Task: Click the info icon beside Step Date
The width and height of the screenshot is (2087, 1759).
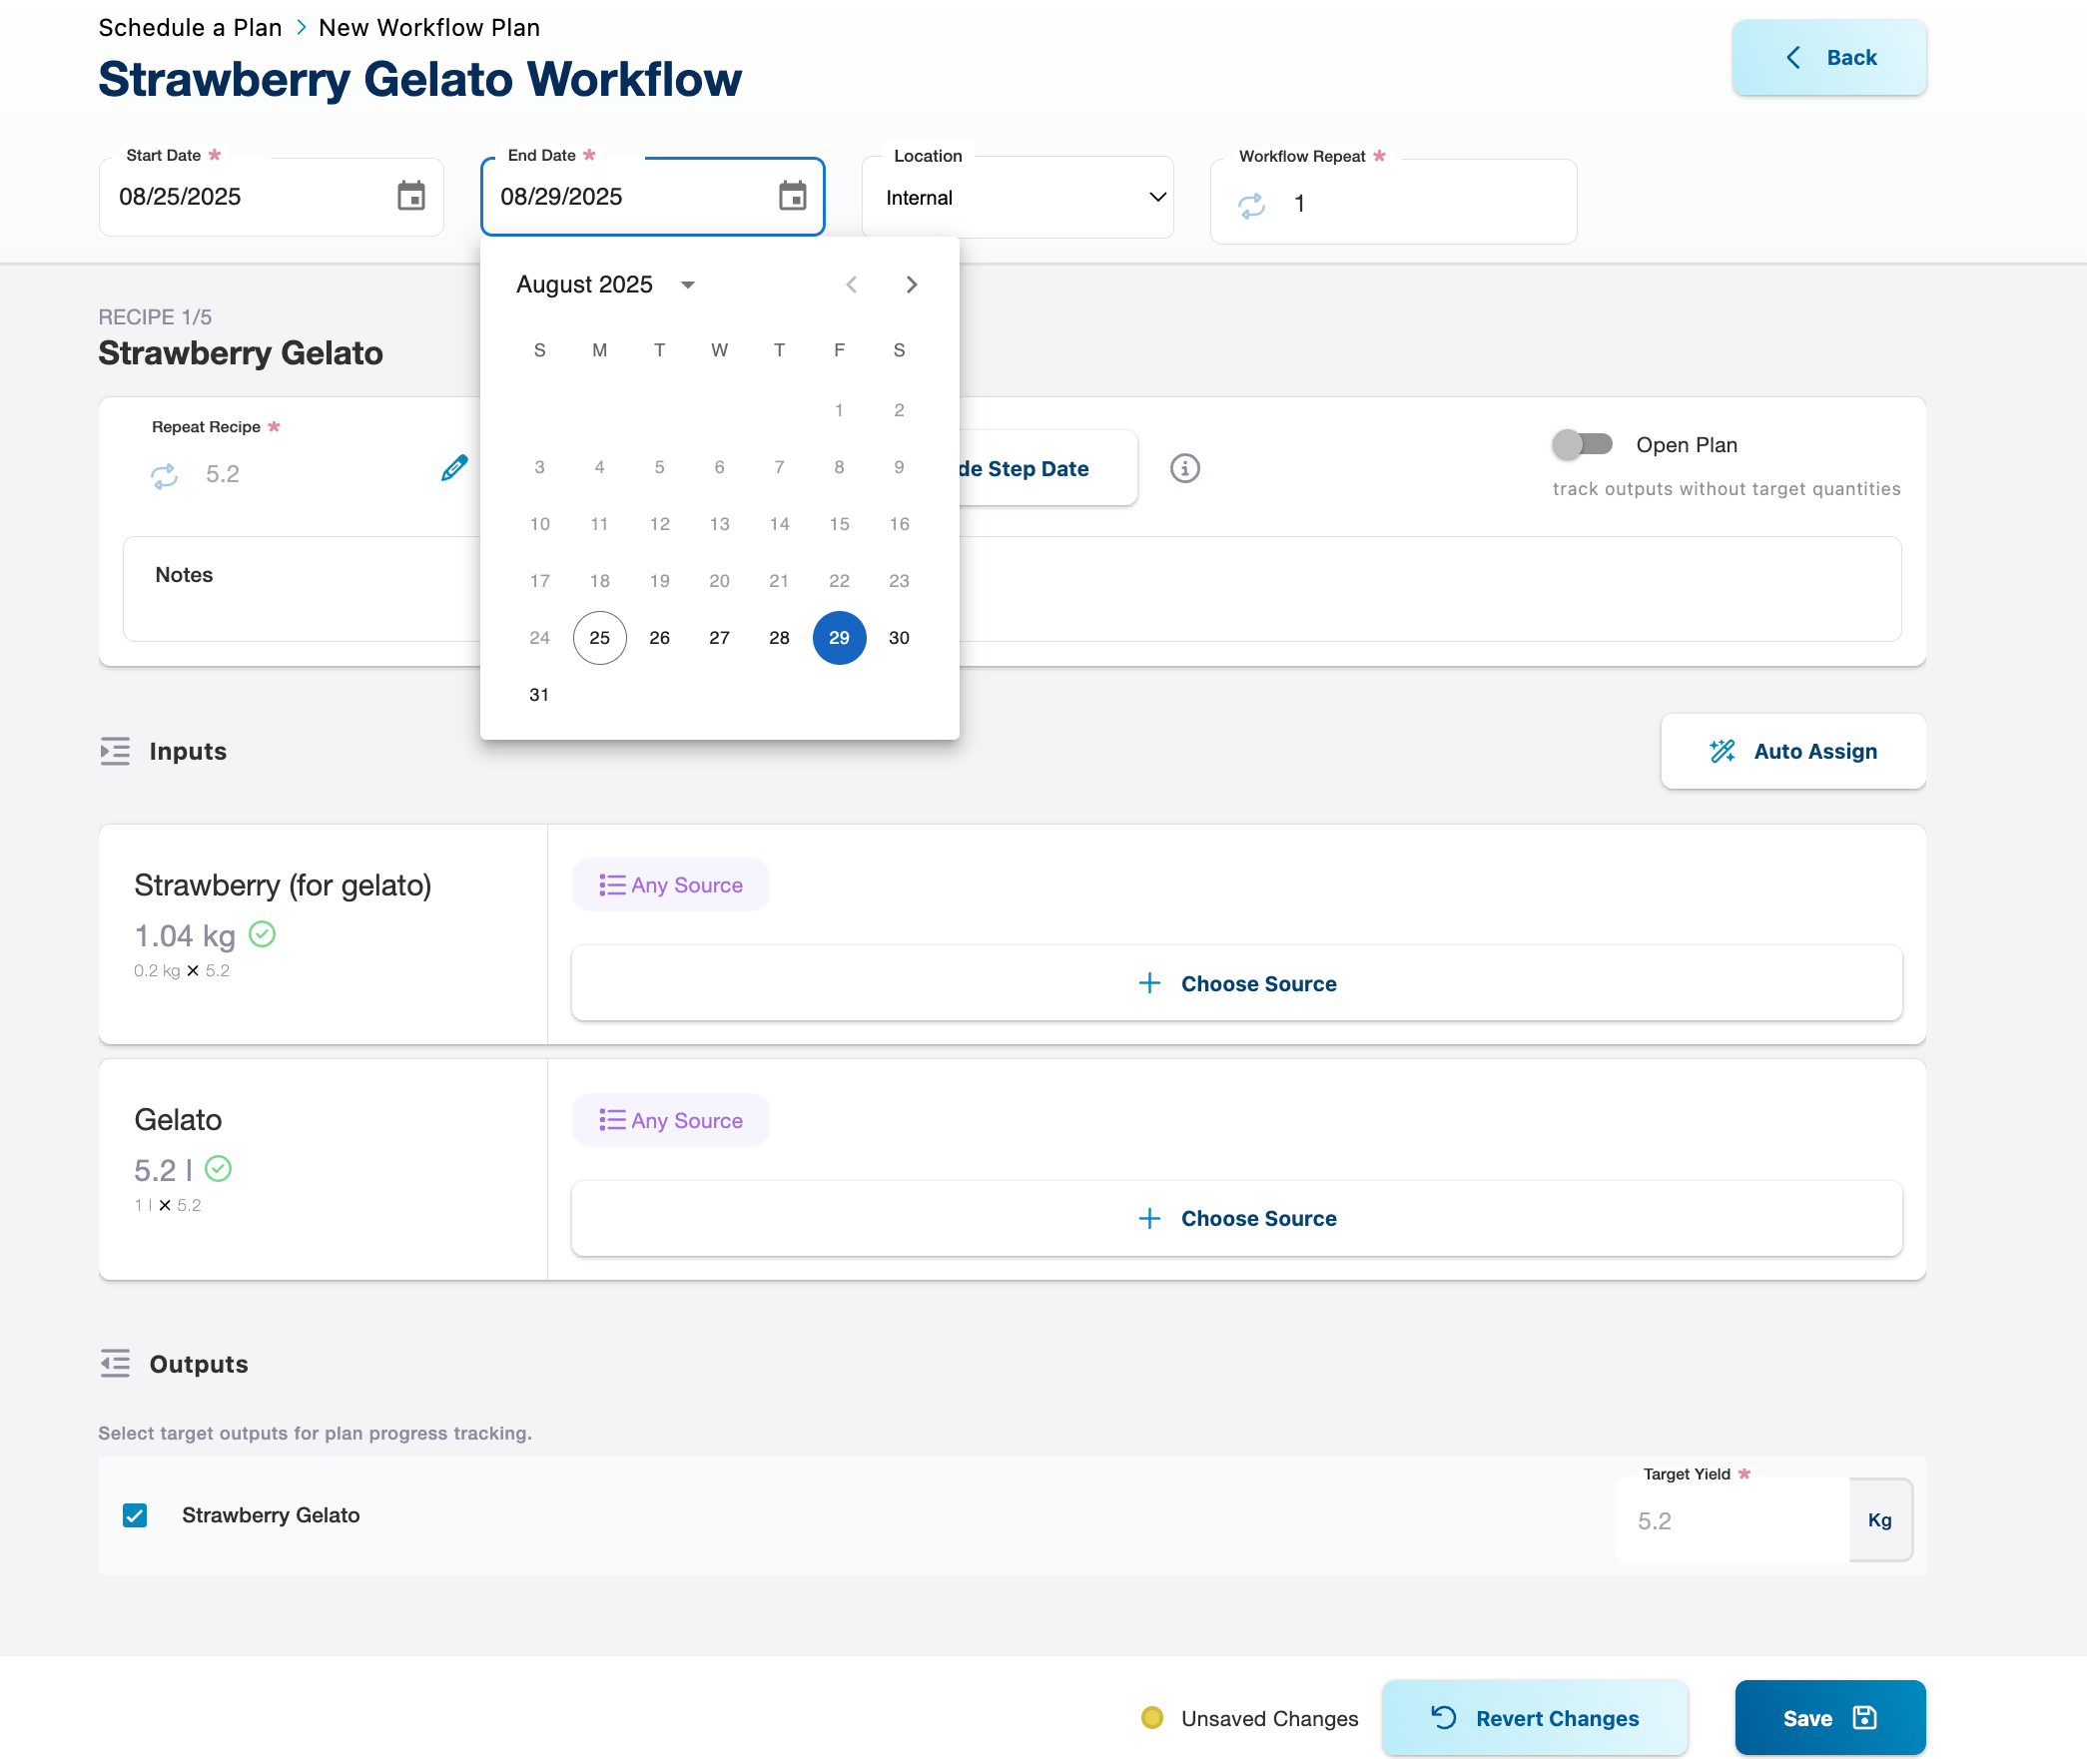Action: tap(1184, 468)
